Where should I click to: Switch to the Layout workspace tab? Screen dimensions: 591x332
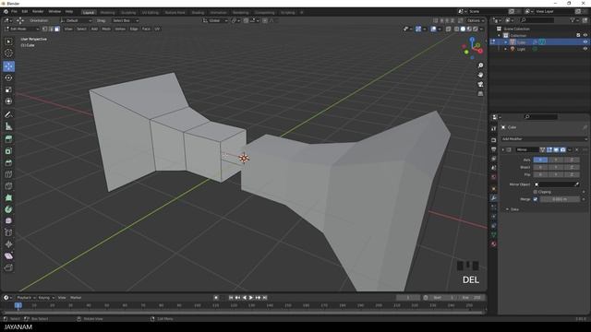point(89,12)
